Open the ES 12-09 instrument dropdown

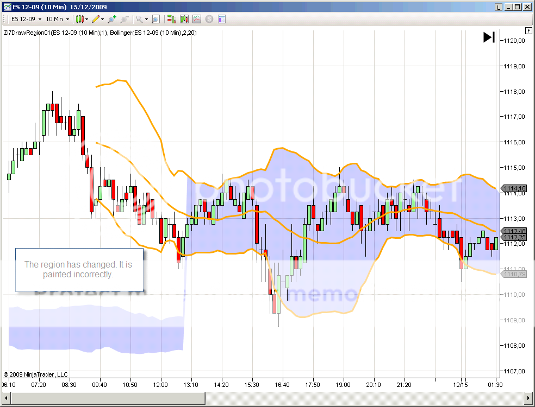(x=25, y=19)
